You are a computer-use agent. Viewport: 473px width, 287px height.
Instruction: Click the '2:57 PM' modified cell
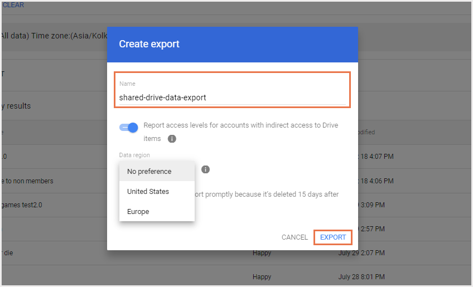pos(372,229)
